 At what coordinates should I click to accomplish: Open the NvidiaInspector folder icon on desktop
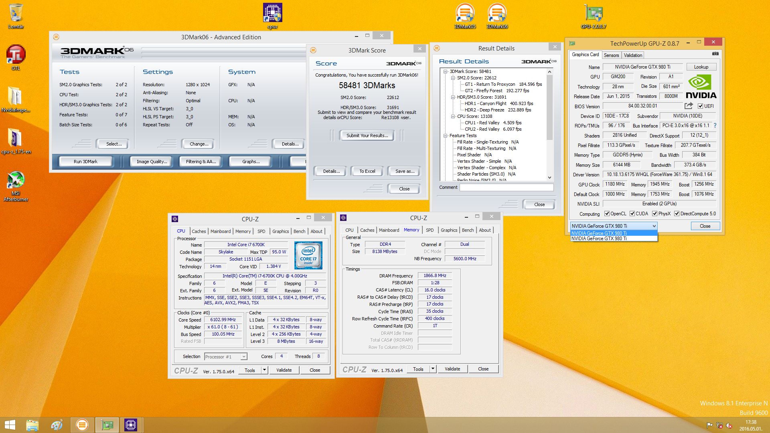click(x=16, y=99)
